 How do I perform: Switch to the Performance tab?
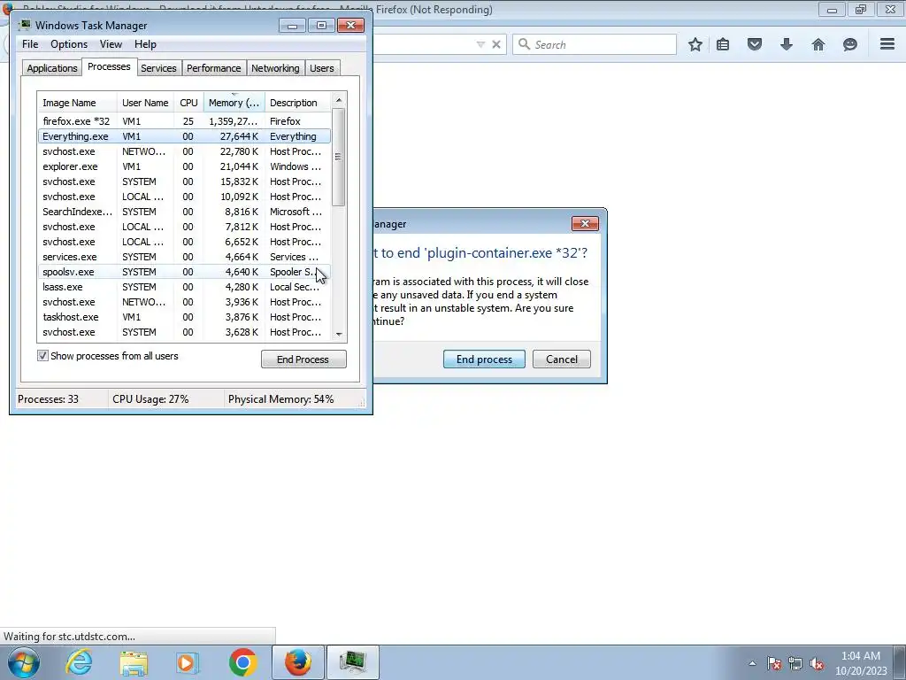(214, 68)
